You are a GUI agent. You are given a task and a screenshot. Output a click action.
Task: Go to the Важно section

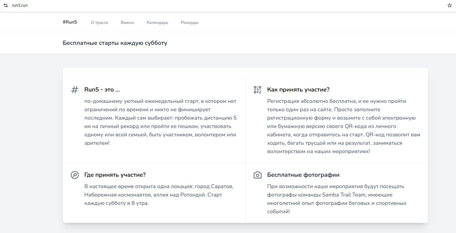[x=127, y=22]
